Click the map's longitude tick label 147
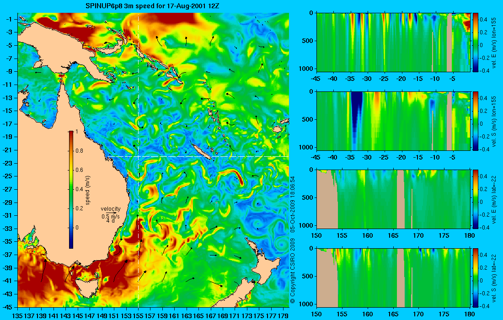This screenshot has width=503, height=320. click(90, 316)
